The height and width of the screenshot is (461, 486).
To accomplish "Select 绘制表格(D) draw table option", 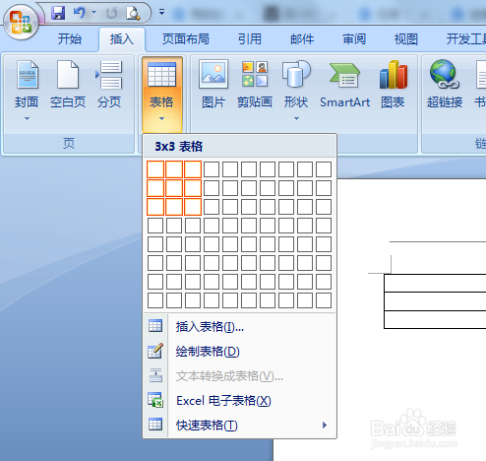I will (240, 352).
